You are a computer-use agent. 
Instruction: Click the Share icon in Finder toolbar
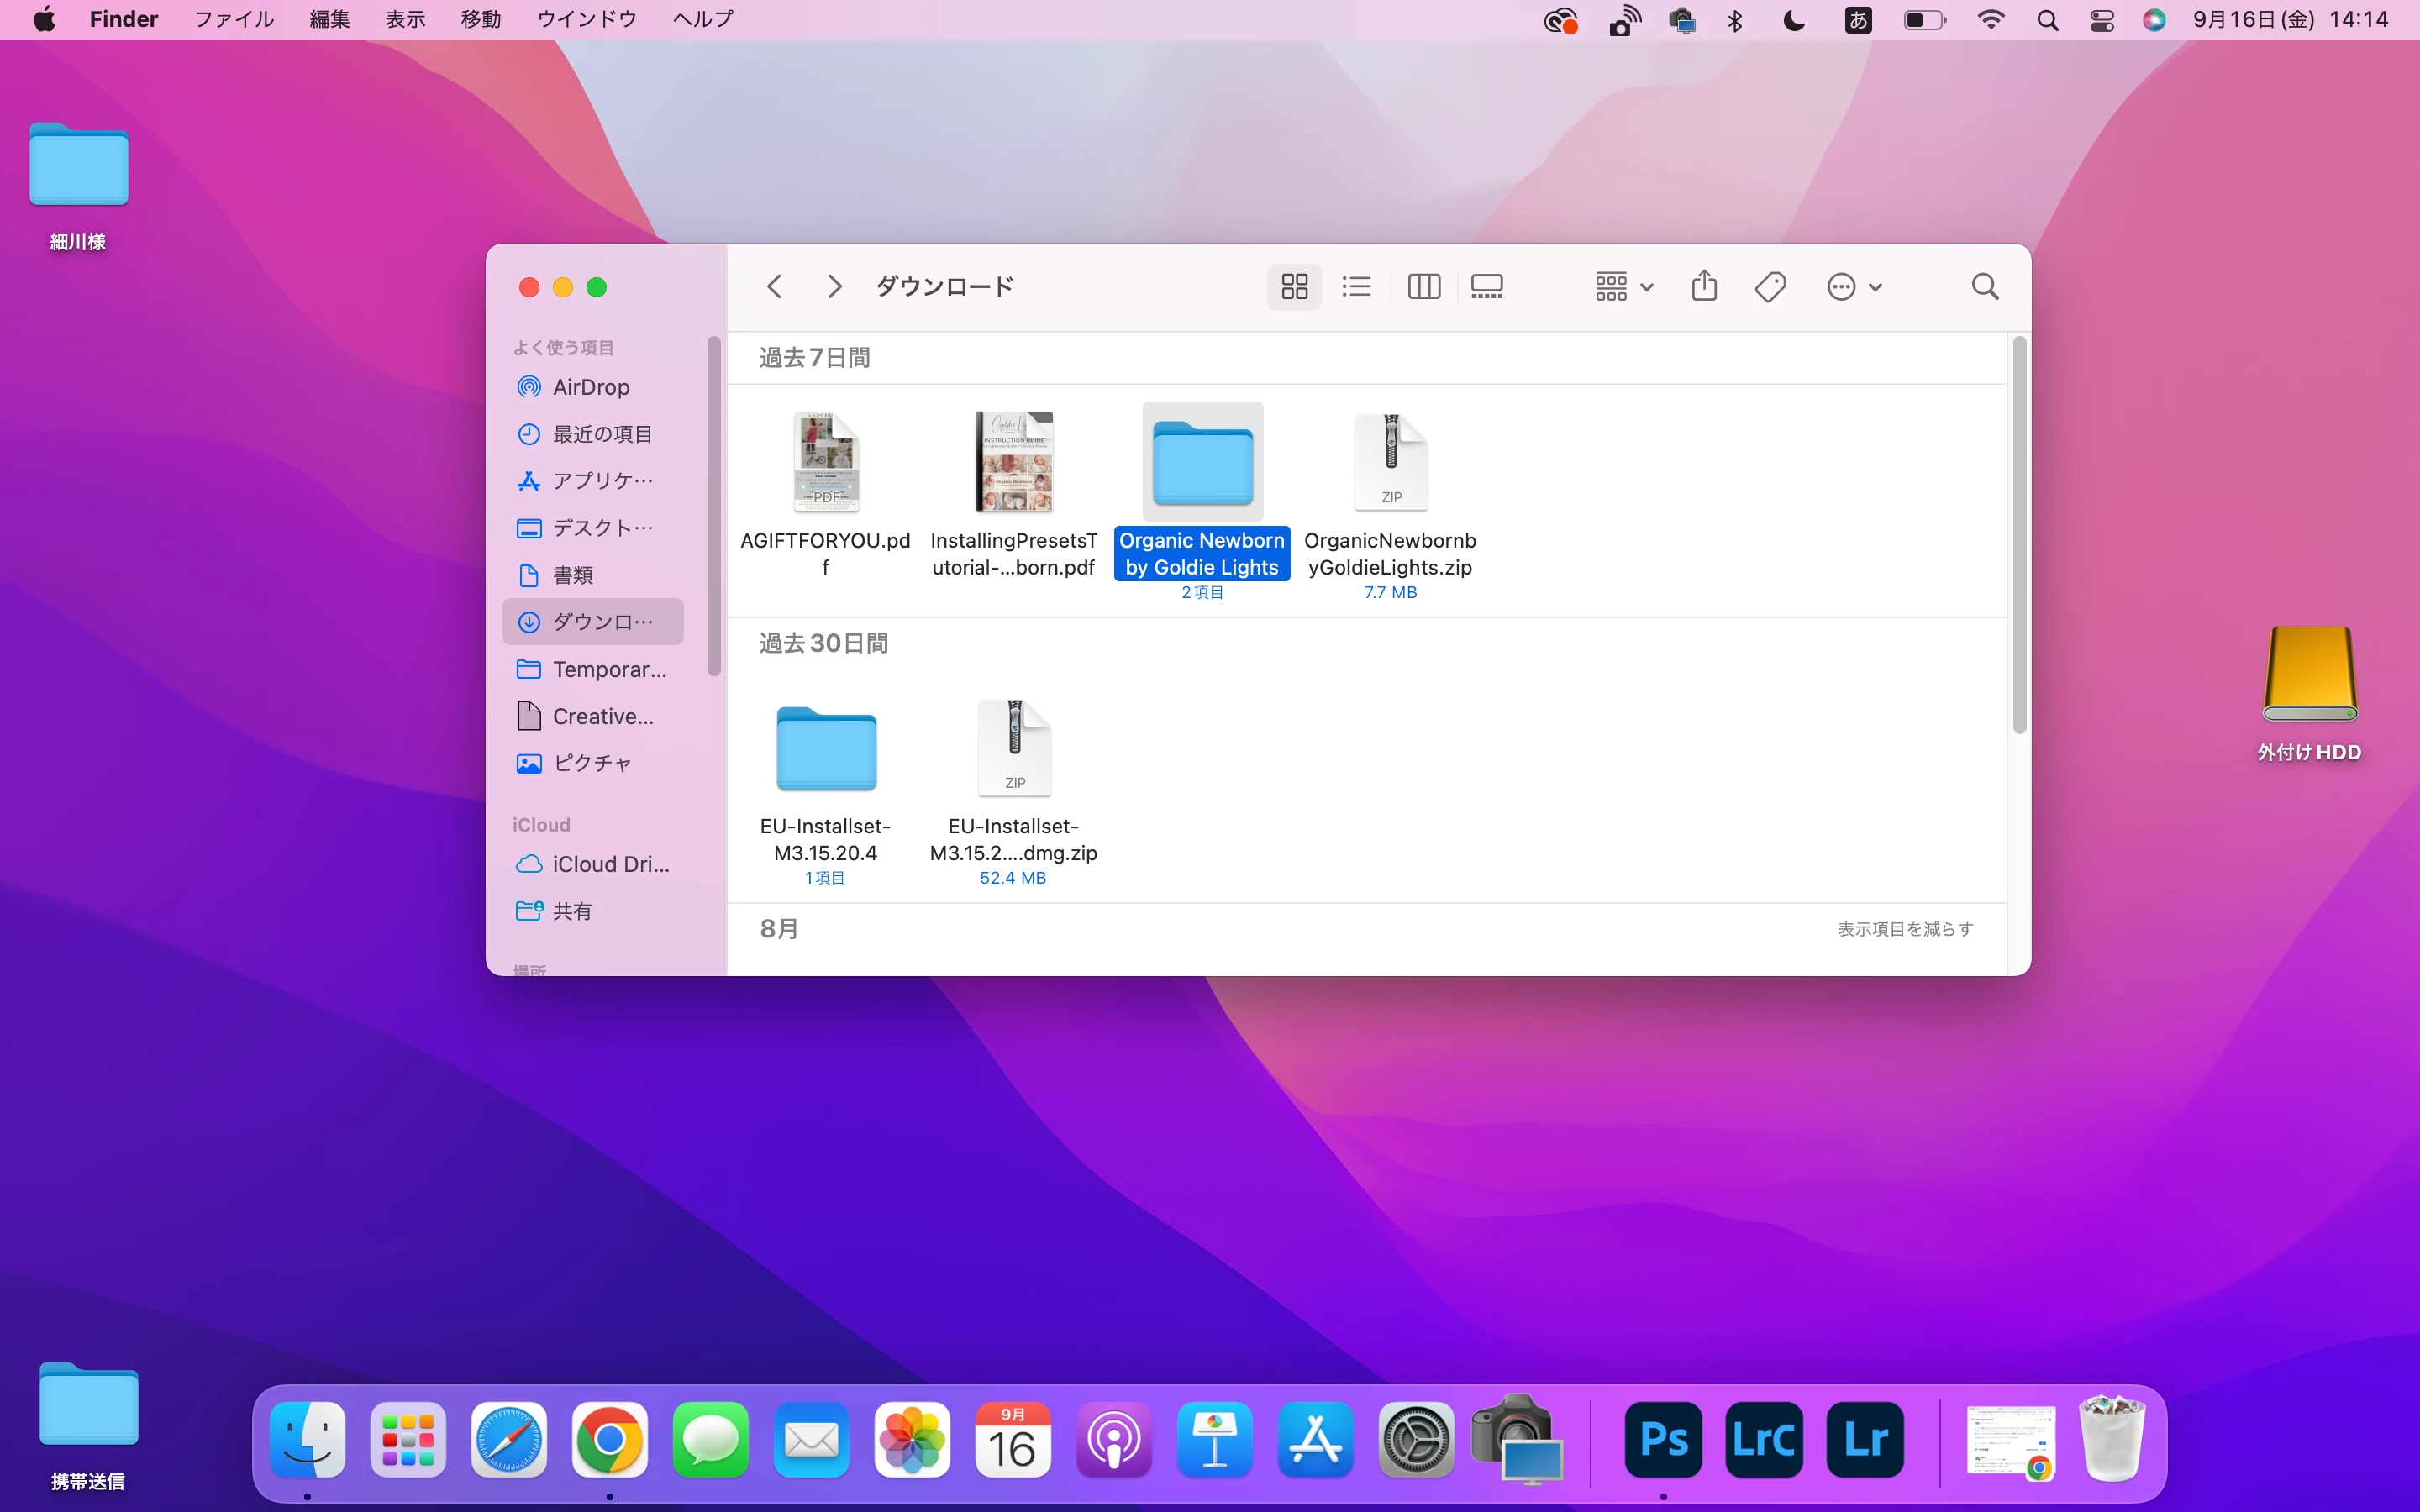(1704, 287)
